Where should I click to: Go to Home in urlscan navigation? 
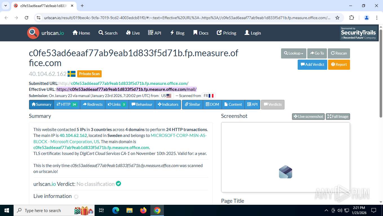81,33
